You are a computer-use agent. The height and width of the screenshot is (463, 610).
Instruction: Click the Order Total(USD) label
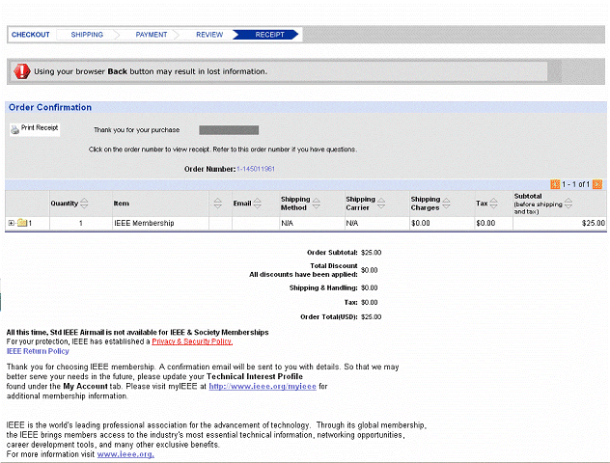[x=329, y=316]
